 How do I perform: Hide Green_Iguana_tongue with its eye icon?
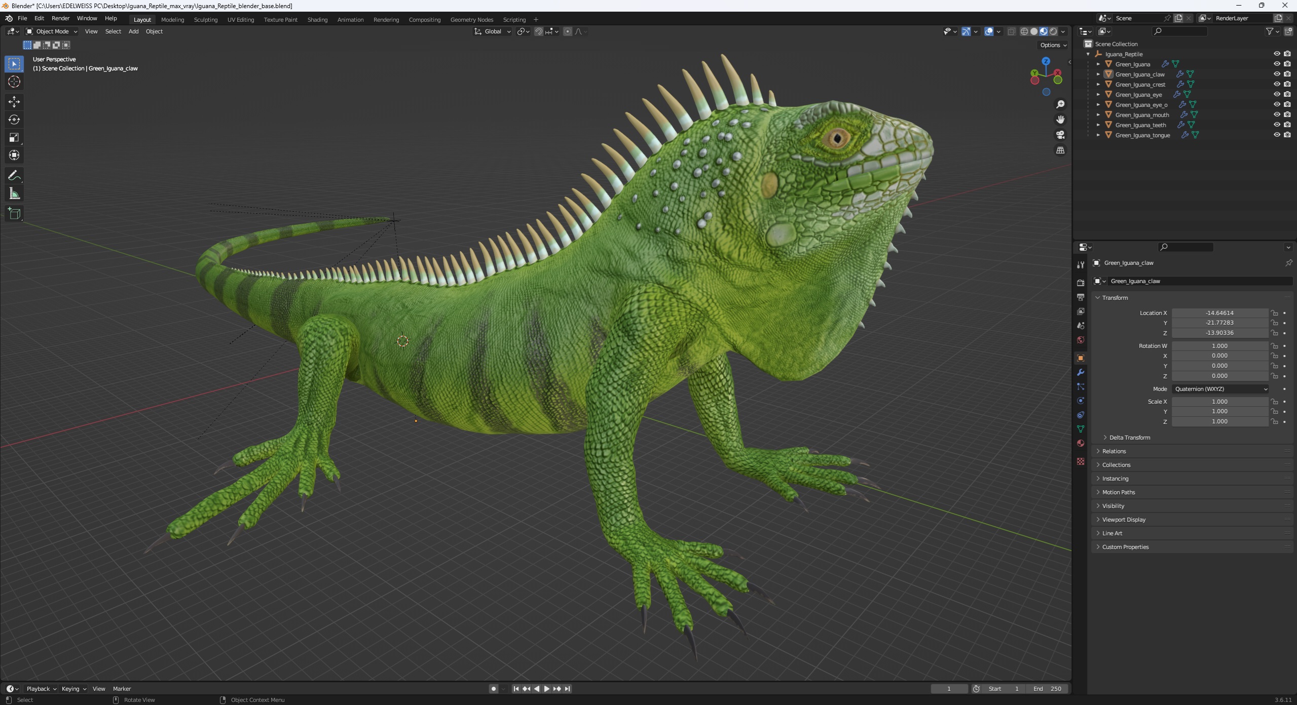(1277, 135)
